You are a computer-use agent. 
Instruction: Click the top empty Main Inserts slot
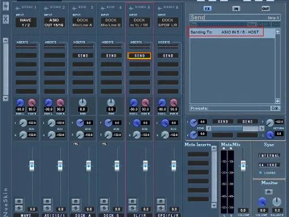pos(198,154)
